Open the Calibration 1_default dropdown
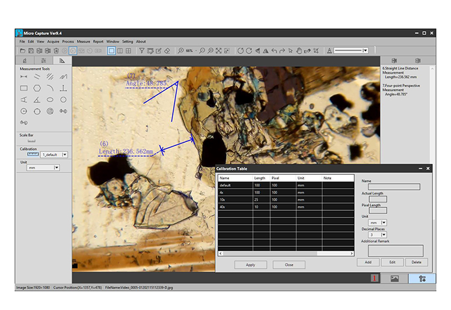The width and height of the screenshot is (451, 310). coord(64,154)
